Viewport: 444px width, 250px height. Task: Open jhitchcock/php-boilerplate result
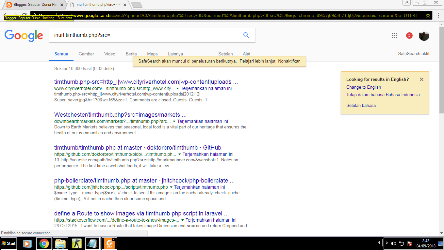pos(144,181)
